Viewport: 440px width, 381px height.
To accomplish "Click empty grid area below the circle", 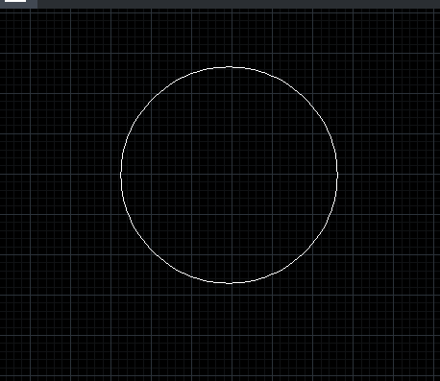I will click(230, 333).
